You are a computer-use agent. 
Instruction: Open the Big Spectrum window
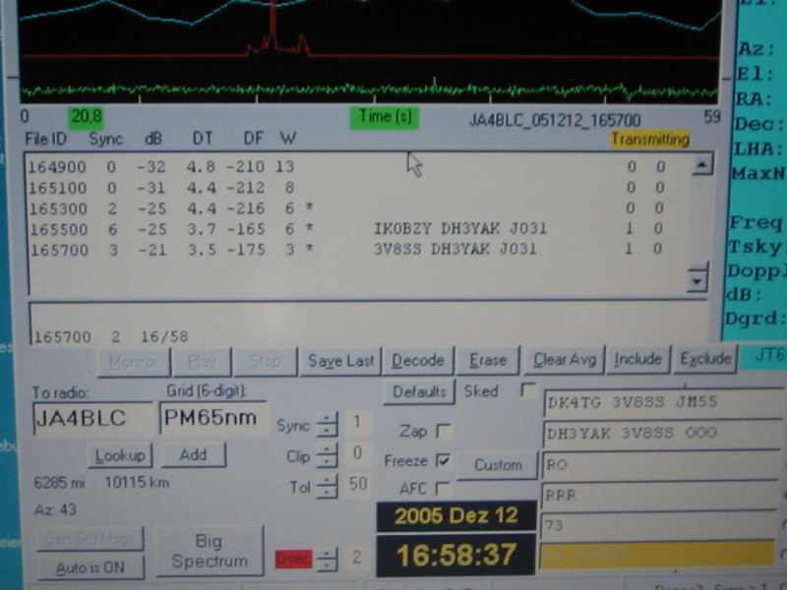coord(210,551)
